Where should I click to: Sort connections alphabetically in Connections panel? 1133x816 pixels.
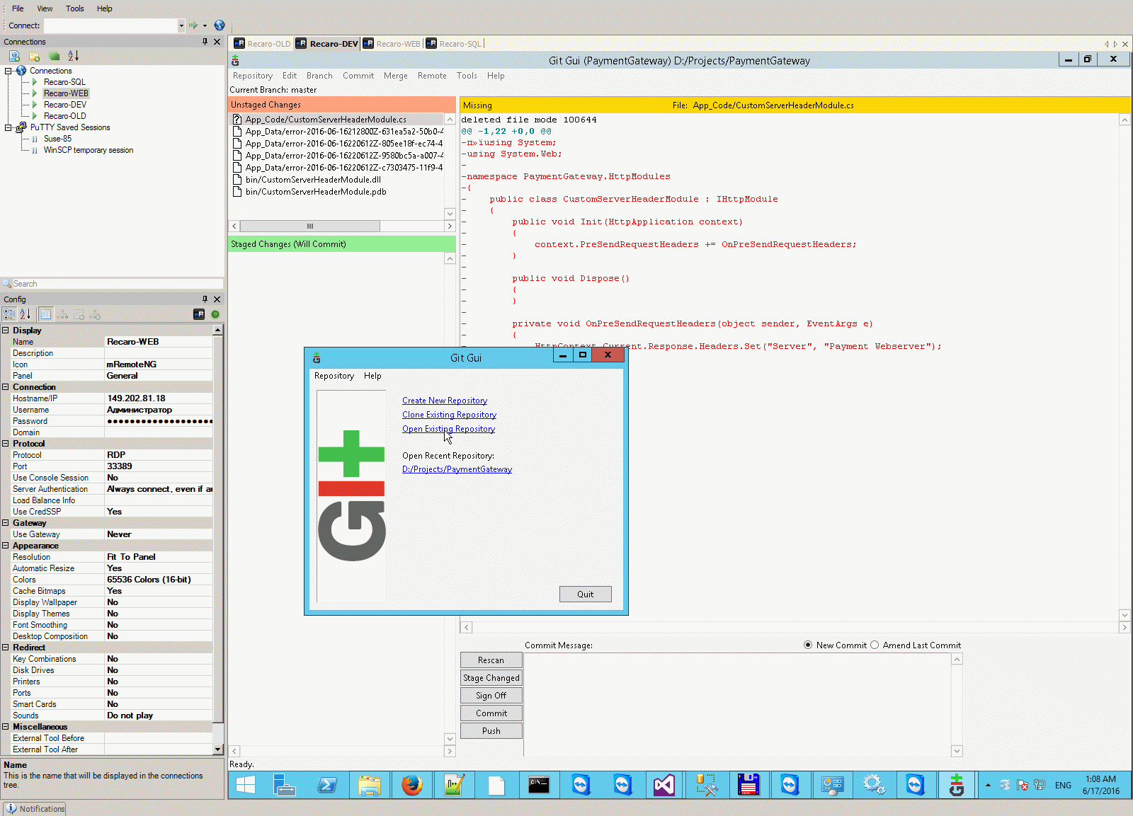pos(73,56)
